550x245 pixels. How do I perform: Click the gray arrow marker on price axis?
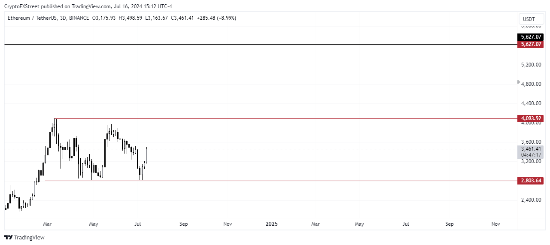click(519, 82)
